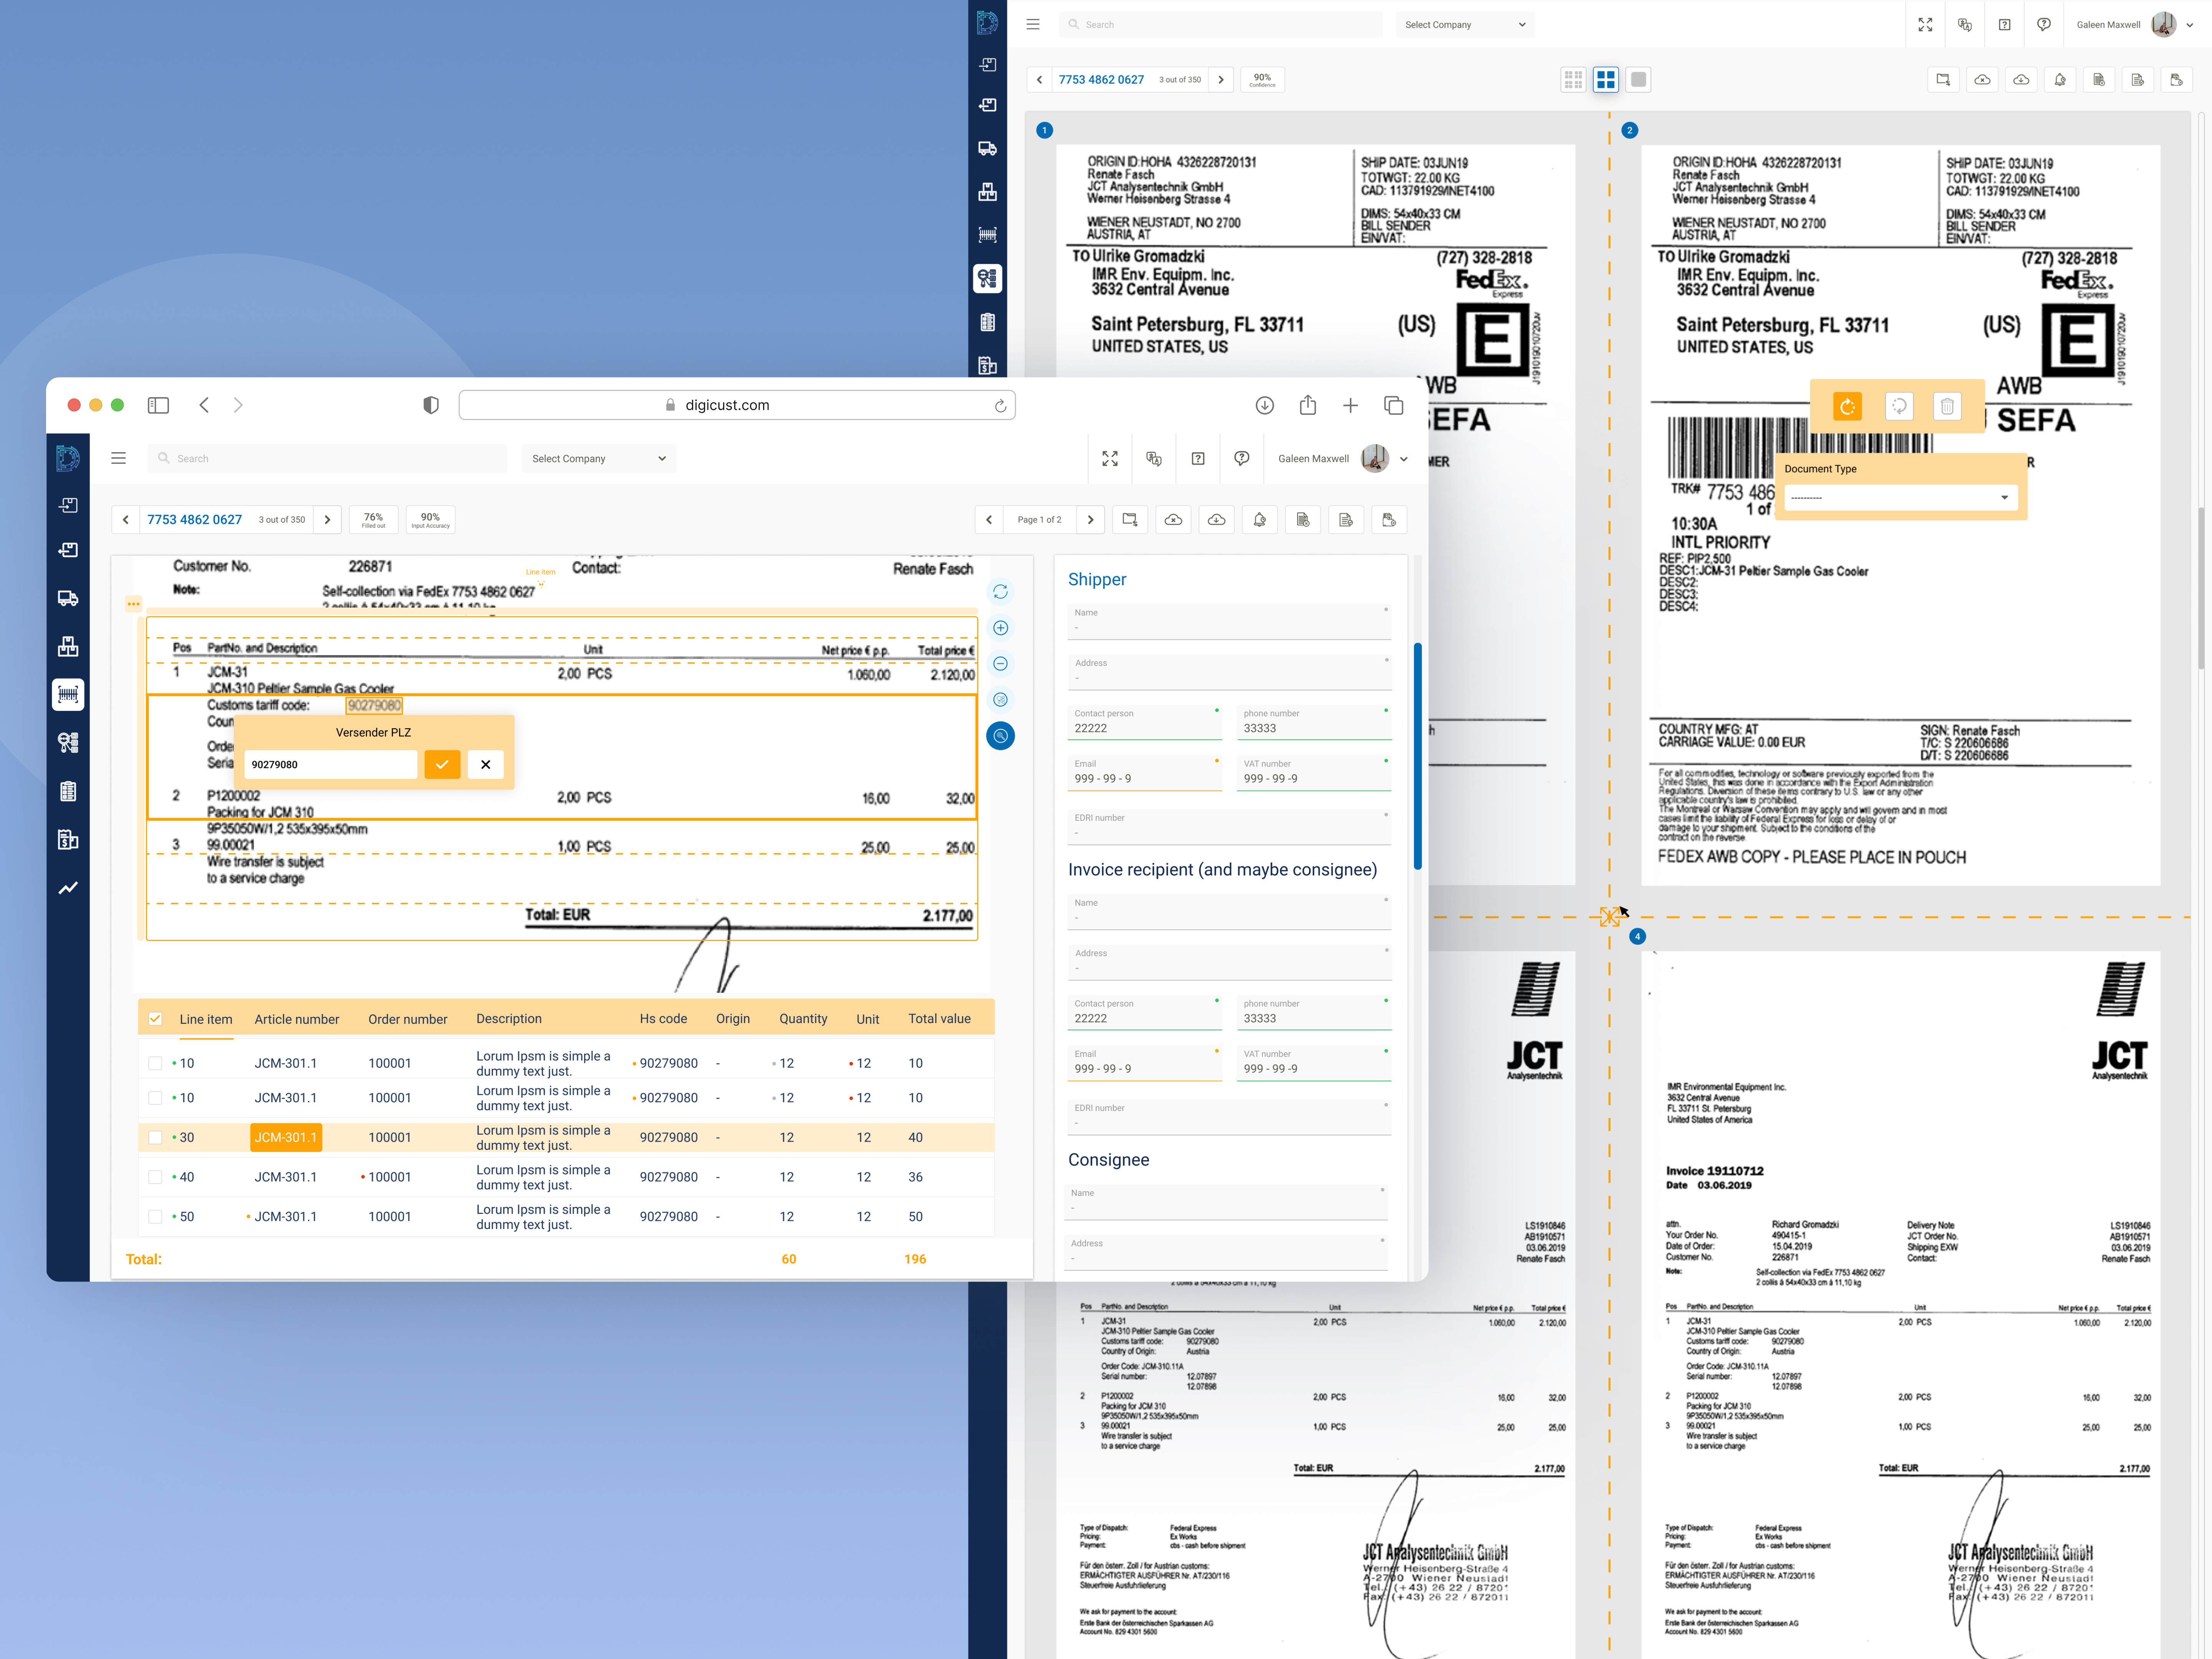
Task: Click the highlighted 90279080 tariff code on invoice
Action: (x=374, y=705)
